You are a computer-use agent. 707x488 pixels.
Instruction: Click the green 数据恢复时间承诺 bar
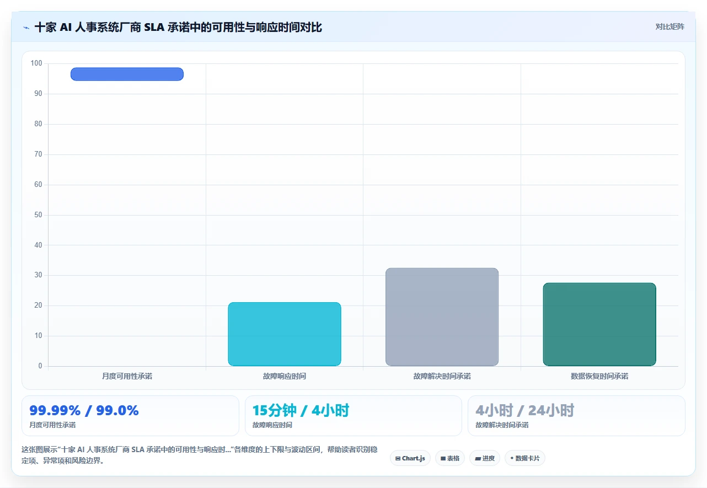599,324
